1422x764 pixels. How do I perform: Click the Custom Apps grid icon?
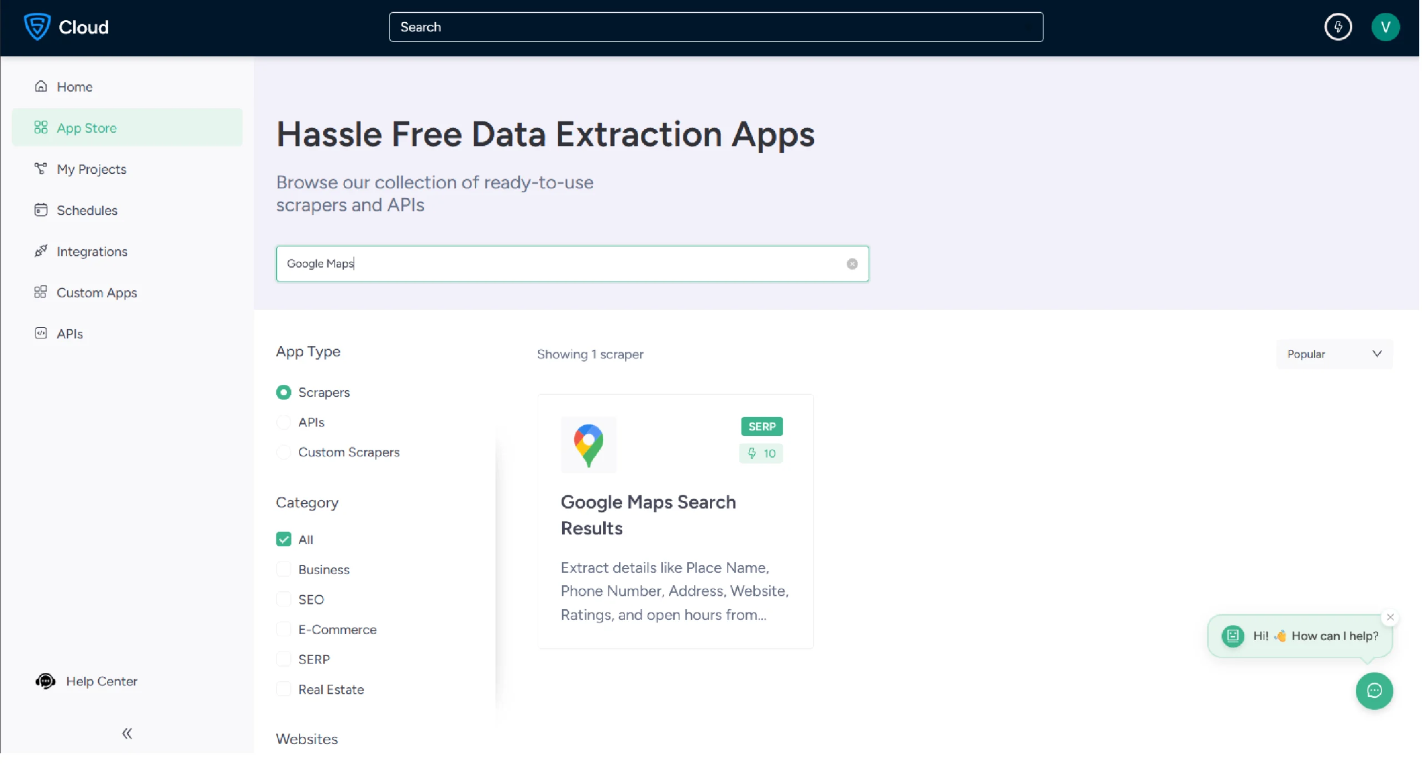41,292
